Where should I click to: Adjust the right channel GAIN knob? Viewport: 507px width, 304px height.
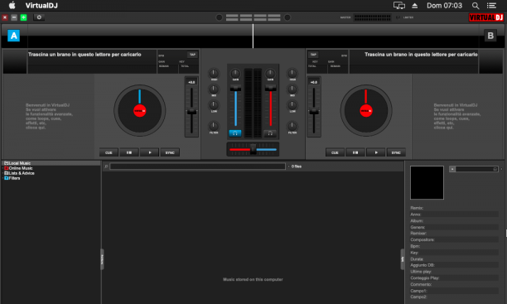270,73
